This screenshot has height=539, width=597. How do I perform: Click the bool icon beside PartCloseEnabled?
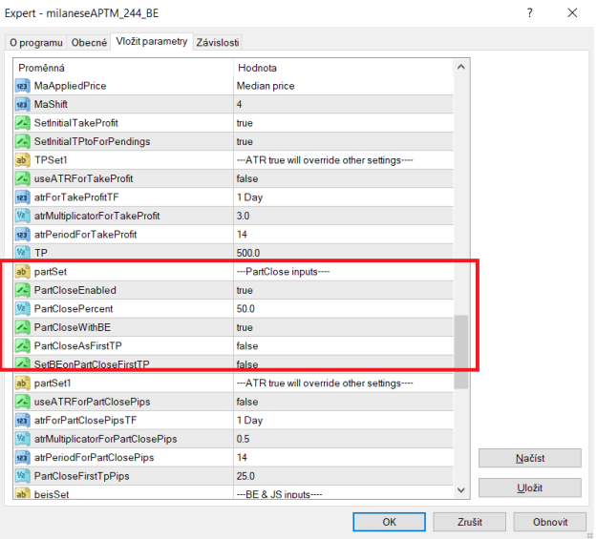[x=22, y=290]
